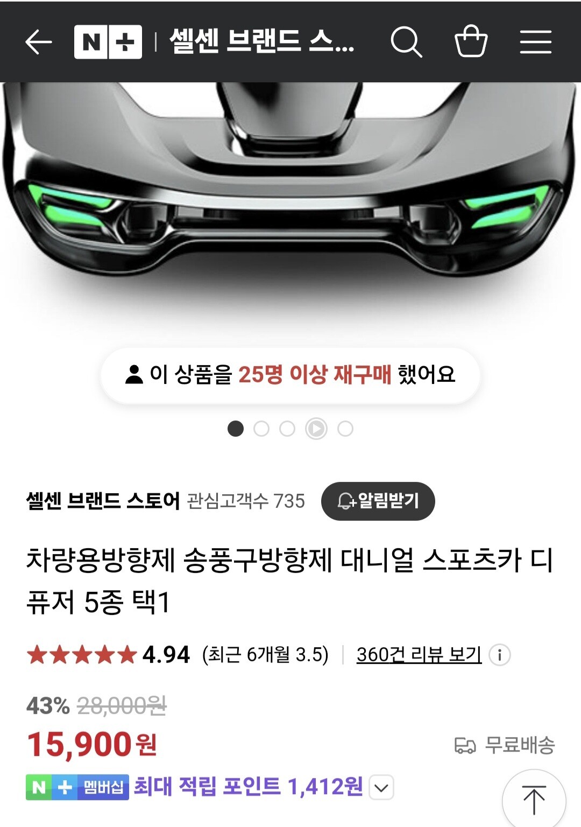Open search with the magnifier icon
This screenshot has height=827, width=581.
pyautogui.click(x=406, y=42)
